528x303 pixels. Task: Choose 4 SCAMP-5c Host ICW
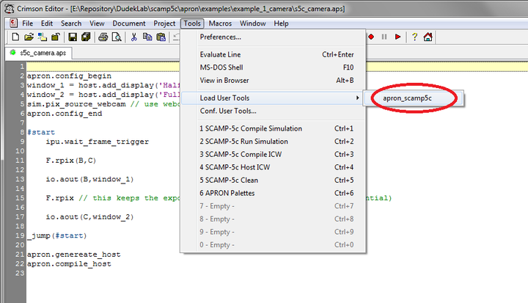coord(274,167)
